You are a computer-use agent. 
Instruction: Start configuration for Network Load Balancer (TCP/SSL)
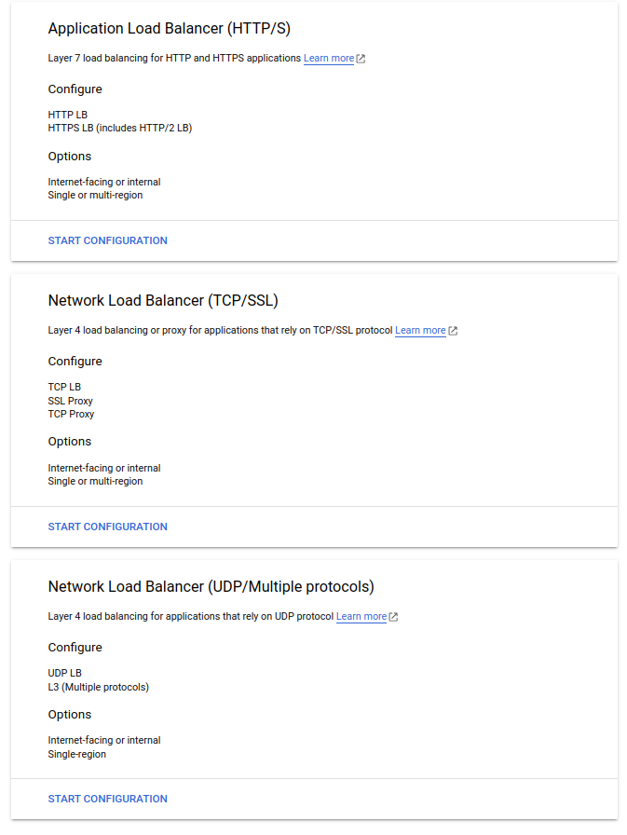(107, 527)
